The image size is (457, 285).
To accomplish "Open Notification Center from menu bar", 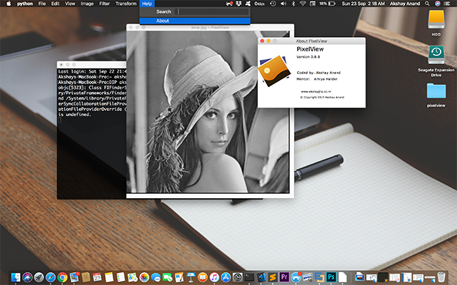I will [x=448, y=4].
